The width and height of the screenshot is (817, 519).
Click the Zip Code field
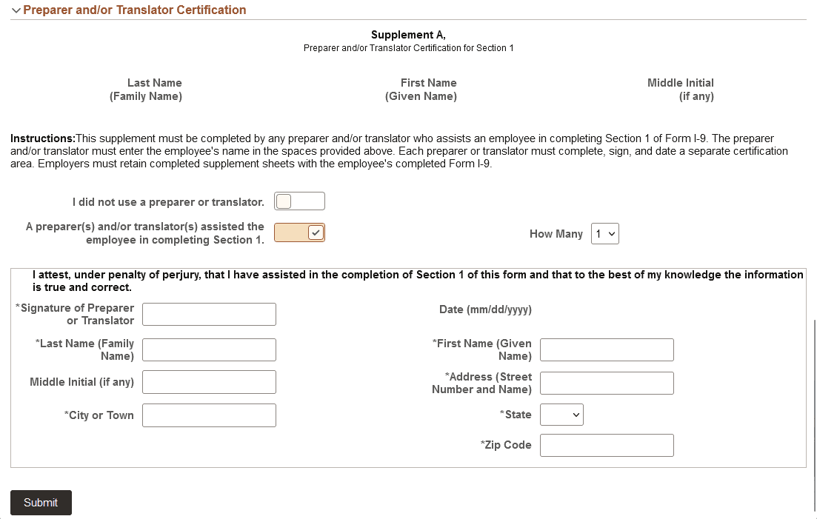click(x=606, y=445)
